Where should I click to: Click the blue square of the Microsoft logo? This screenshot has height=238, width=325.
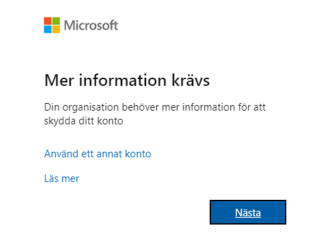pyautogui.click(x=48, y=29)
